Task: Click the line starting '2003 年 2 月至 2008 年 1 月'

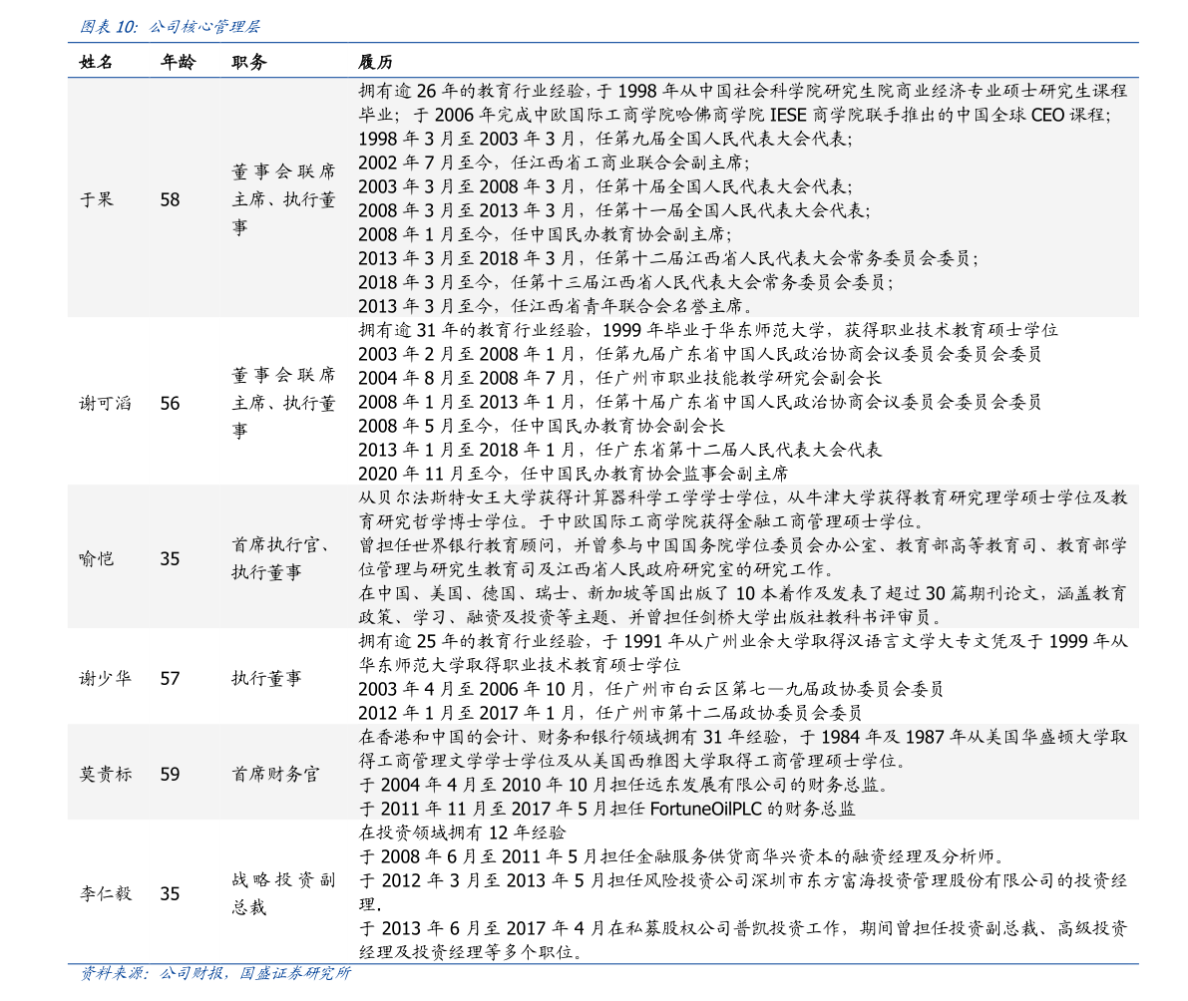Action: tap(700, 354)
